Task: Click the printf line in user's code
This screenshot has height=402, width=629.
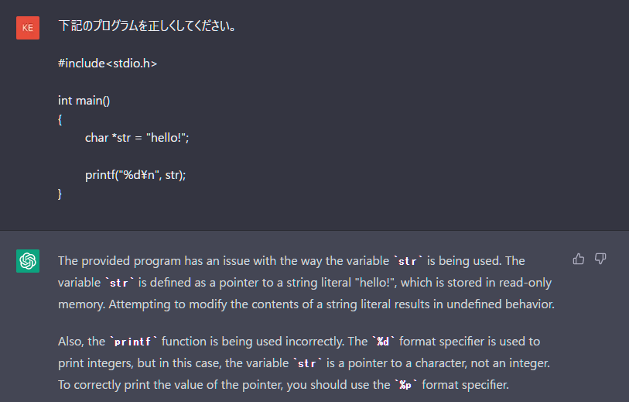Action: pos(135,174)
